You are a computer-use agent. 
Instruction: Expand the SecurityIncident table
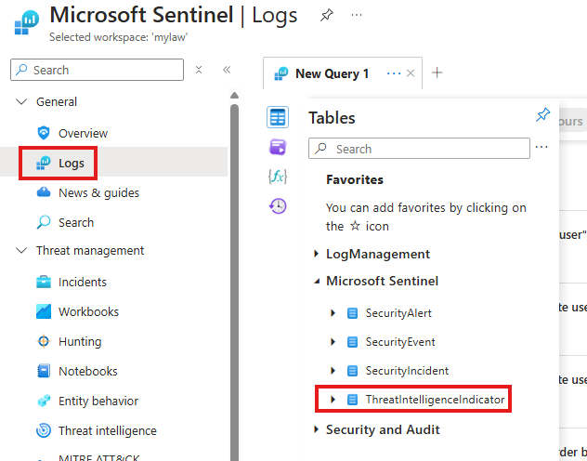333,371
